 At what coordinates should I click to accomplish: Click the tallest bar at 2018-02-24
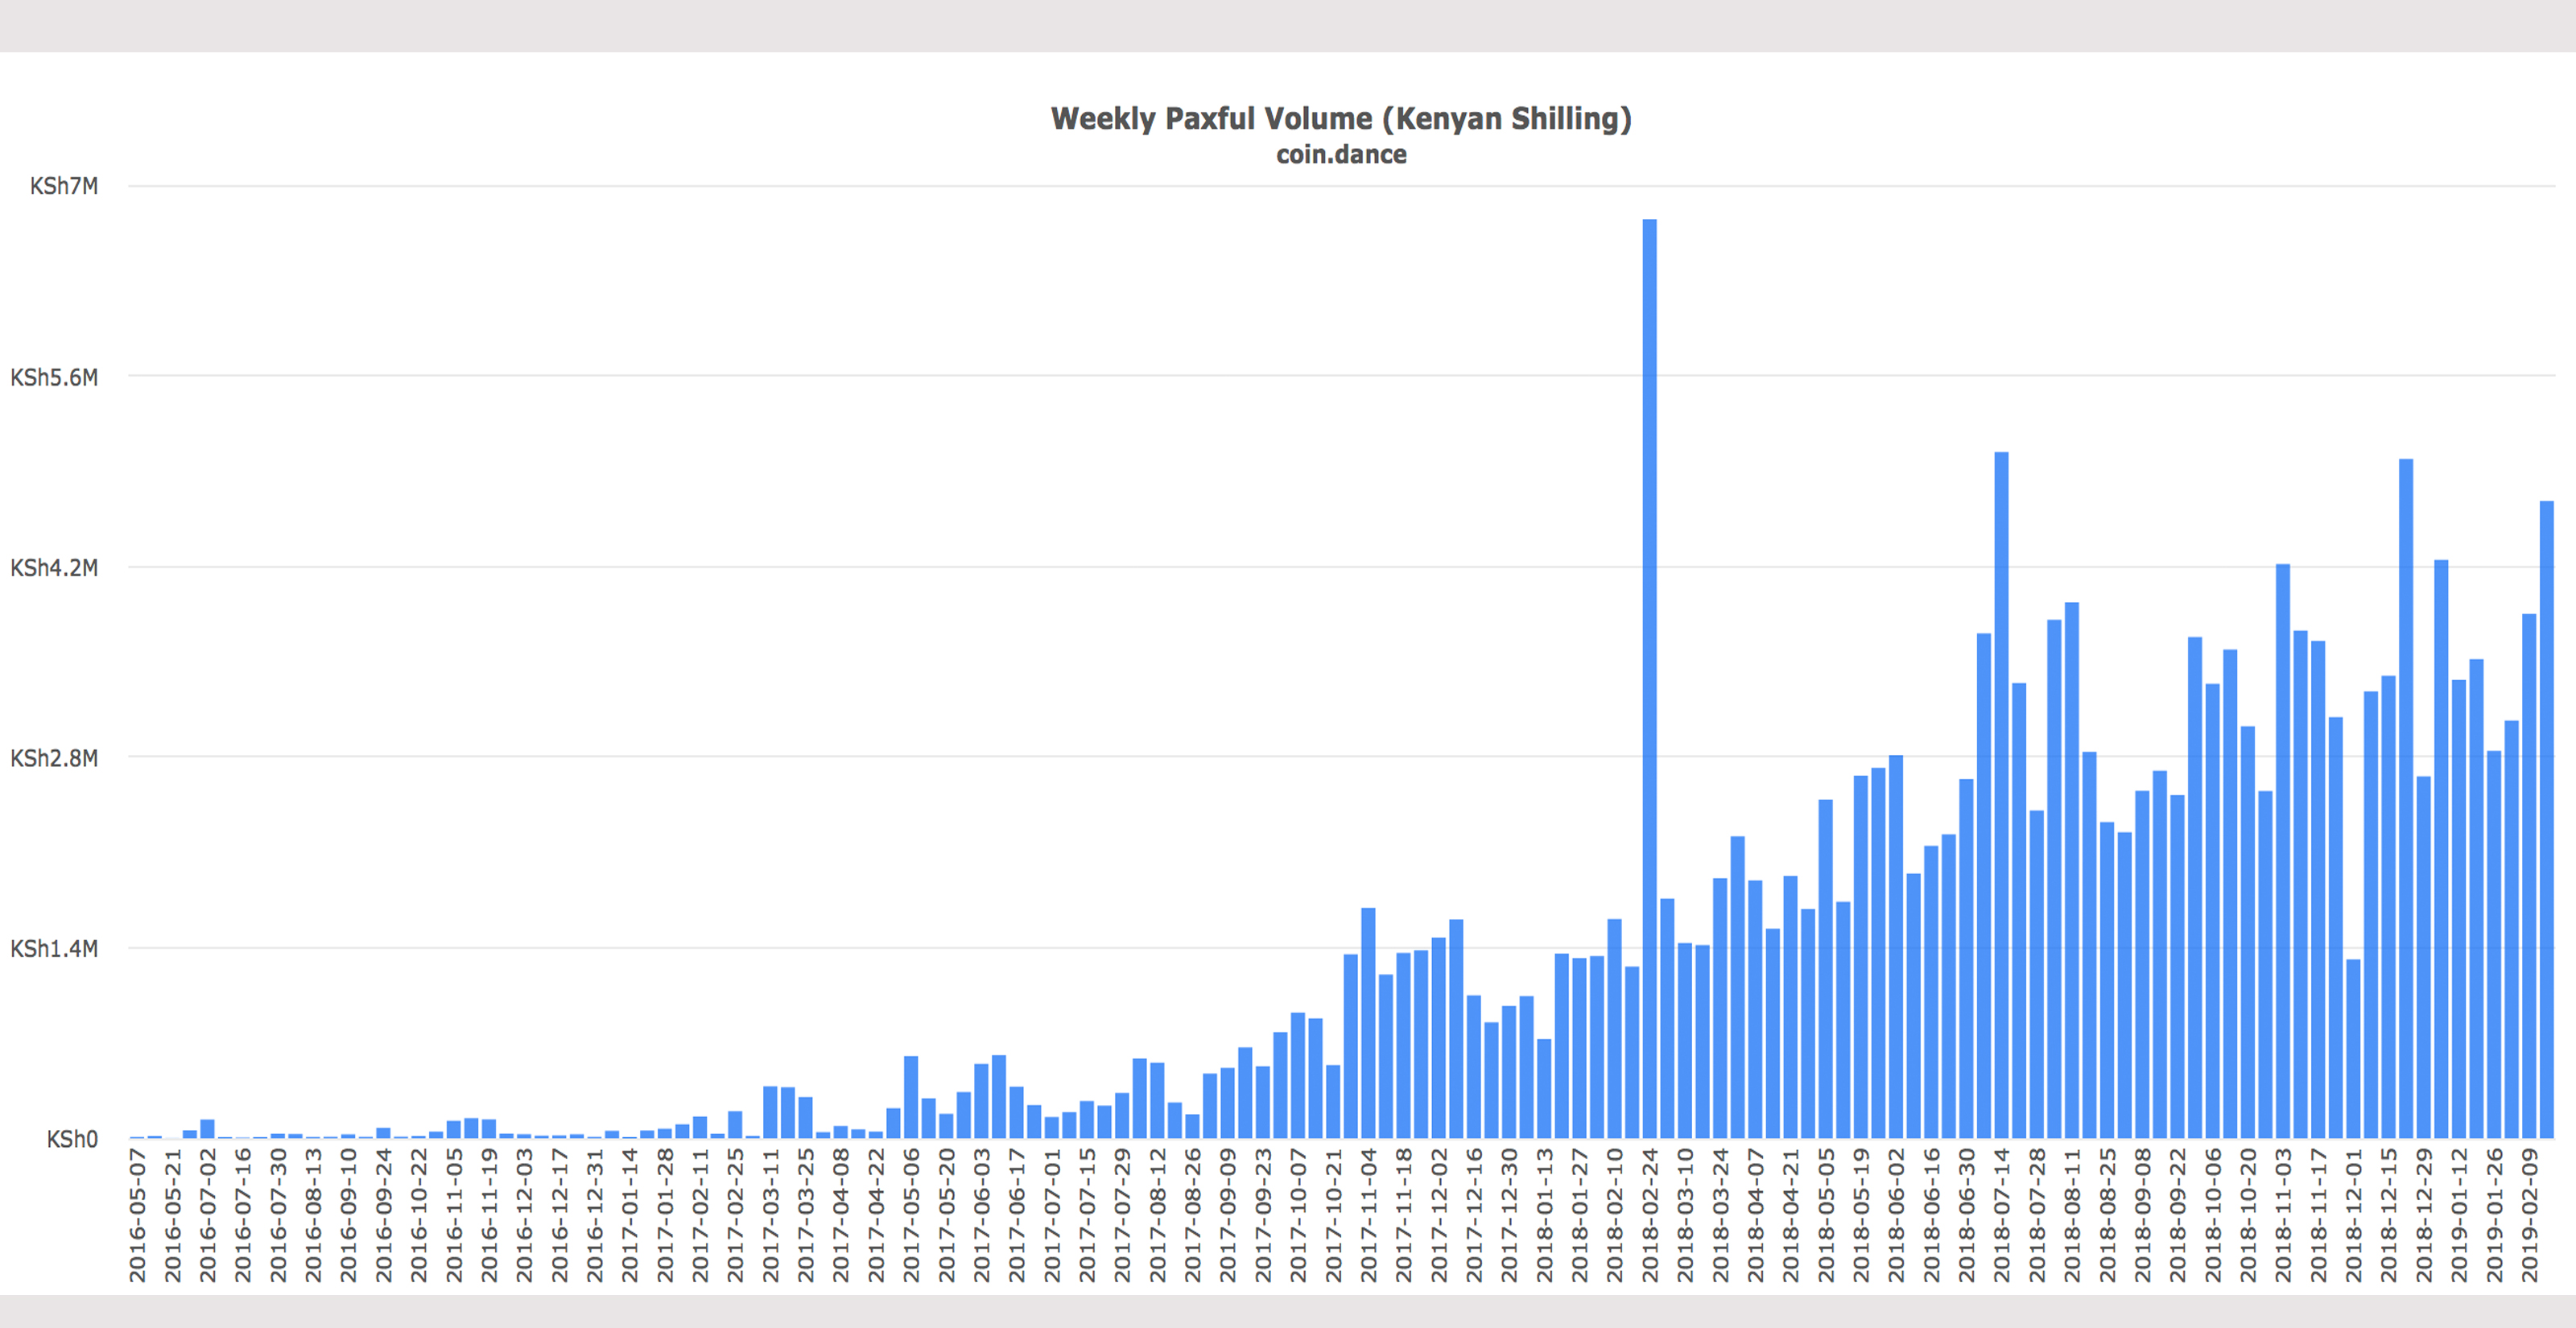(1649, 680)
